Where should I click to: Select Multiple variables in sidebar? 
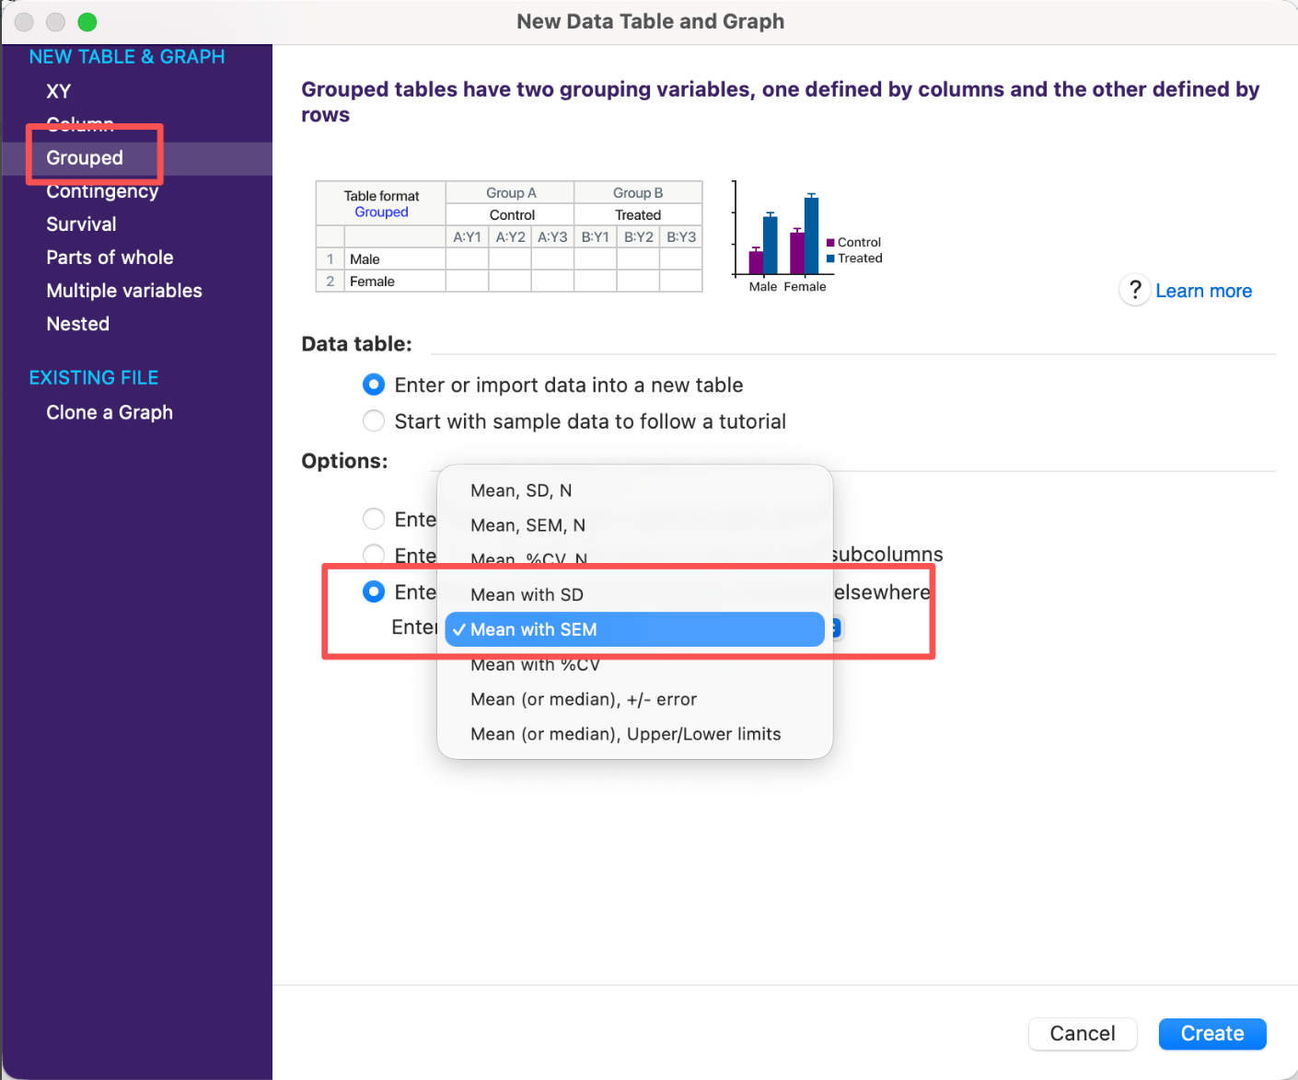[124, 291]
